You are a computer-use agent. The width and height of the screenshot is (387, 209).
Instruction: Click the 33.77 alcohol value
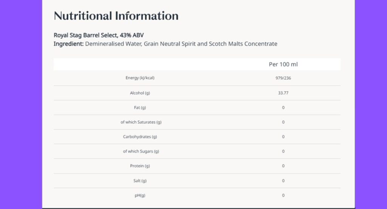pos(283,93)
